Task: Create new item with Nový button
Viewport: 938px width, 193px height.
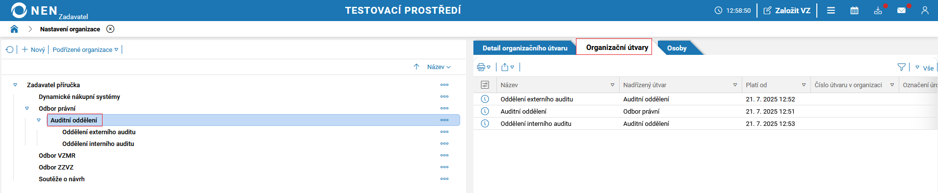Action: 33,49
